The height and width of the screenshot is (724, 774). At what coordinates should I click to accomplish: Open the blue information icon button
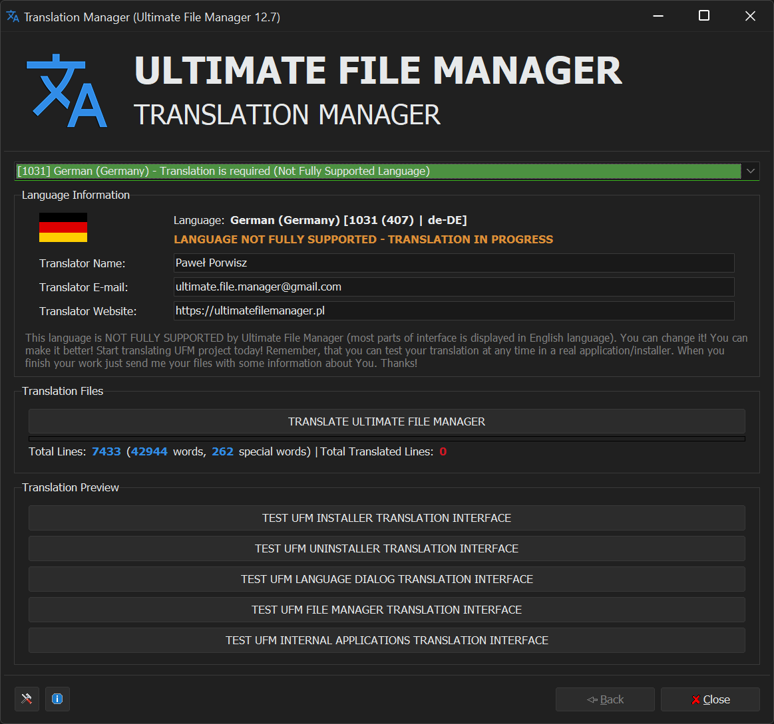[x=57, y=699]
